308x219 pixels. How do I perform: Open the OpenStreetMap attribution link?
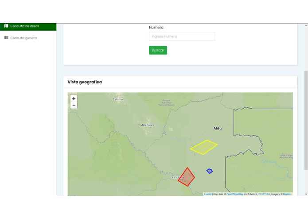pyautogui.click(x=235, y=194)
